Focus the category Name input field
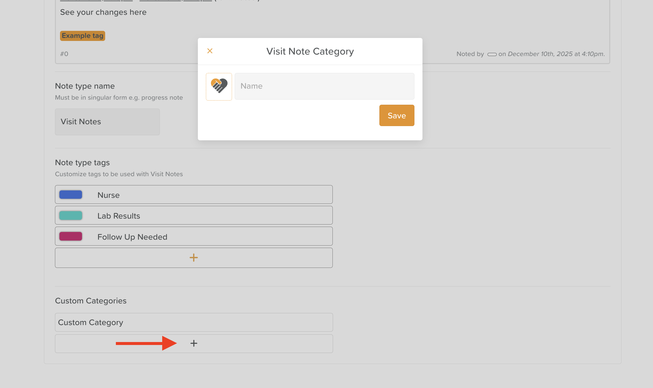 click(324, 86)
